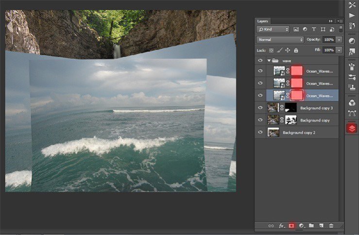The width and height of the screenshot is (359, 235).
Task: Open the Opacity slider arrow
Action: click(x=339, y=39)
